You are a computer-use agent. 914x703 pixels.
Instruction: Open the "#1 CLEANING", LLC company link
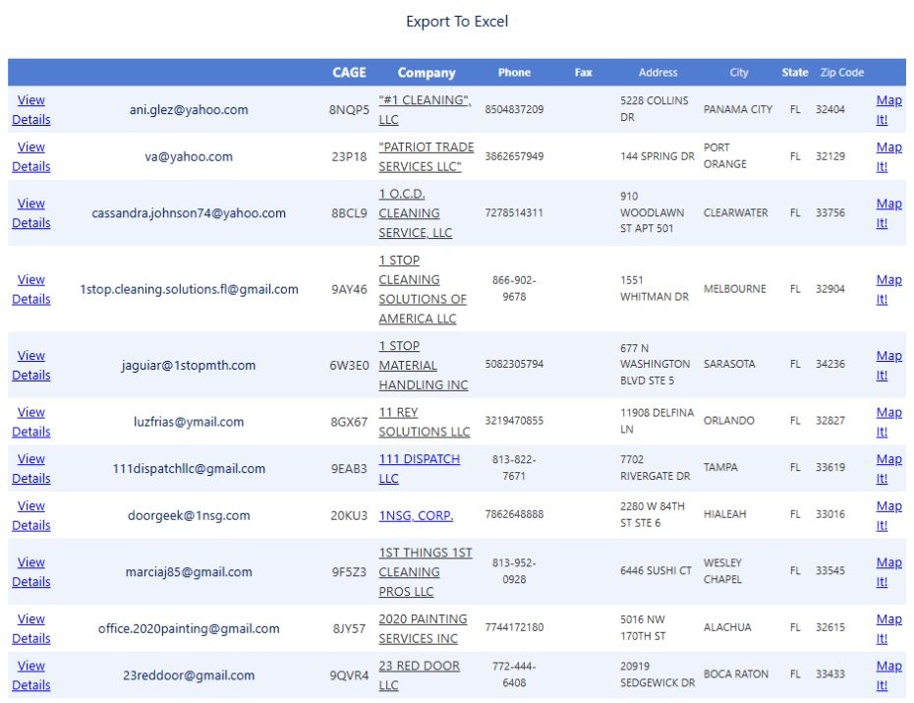coord(425,109)
